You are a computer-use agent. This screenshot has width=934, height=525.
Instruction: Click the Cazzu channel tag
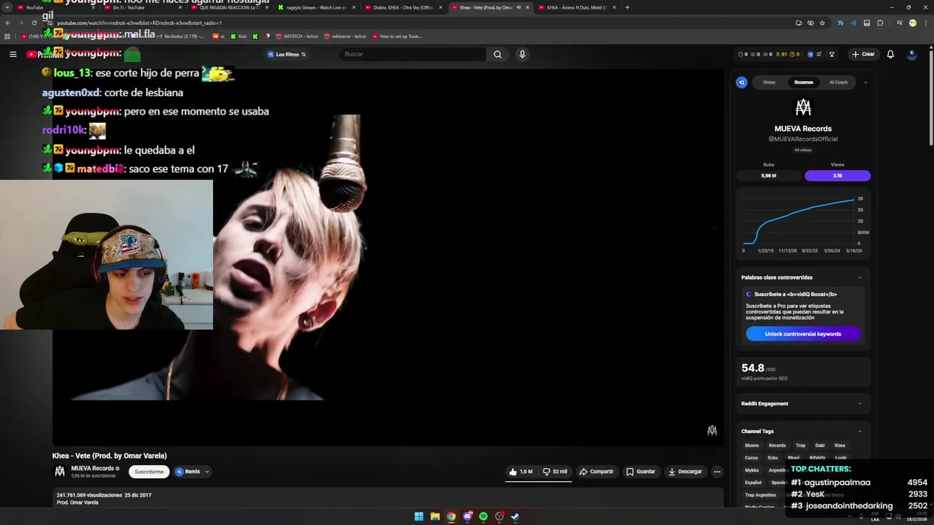(x=751, y=458)
